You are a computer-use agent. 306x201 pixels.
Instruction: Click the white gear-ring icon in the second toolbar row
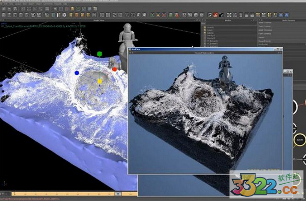pyautogui.click(x=64, y=15)
